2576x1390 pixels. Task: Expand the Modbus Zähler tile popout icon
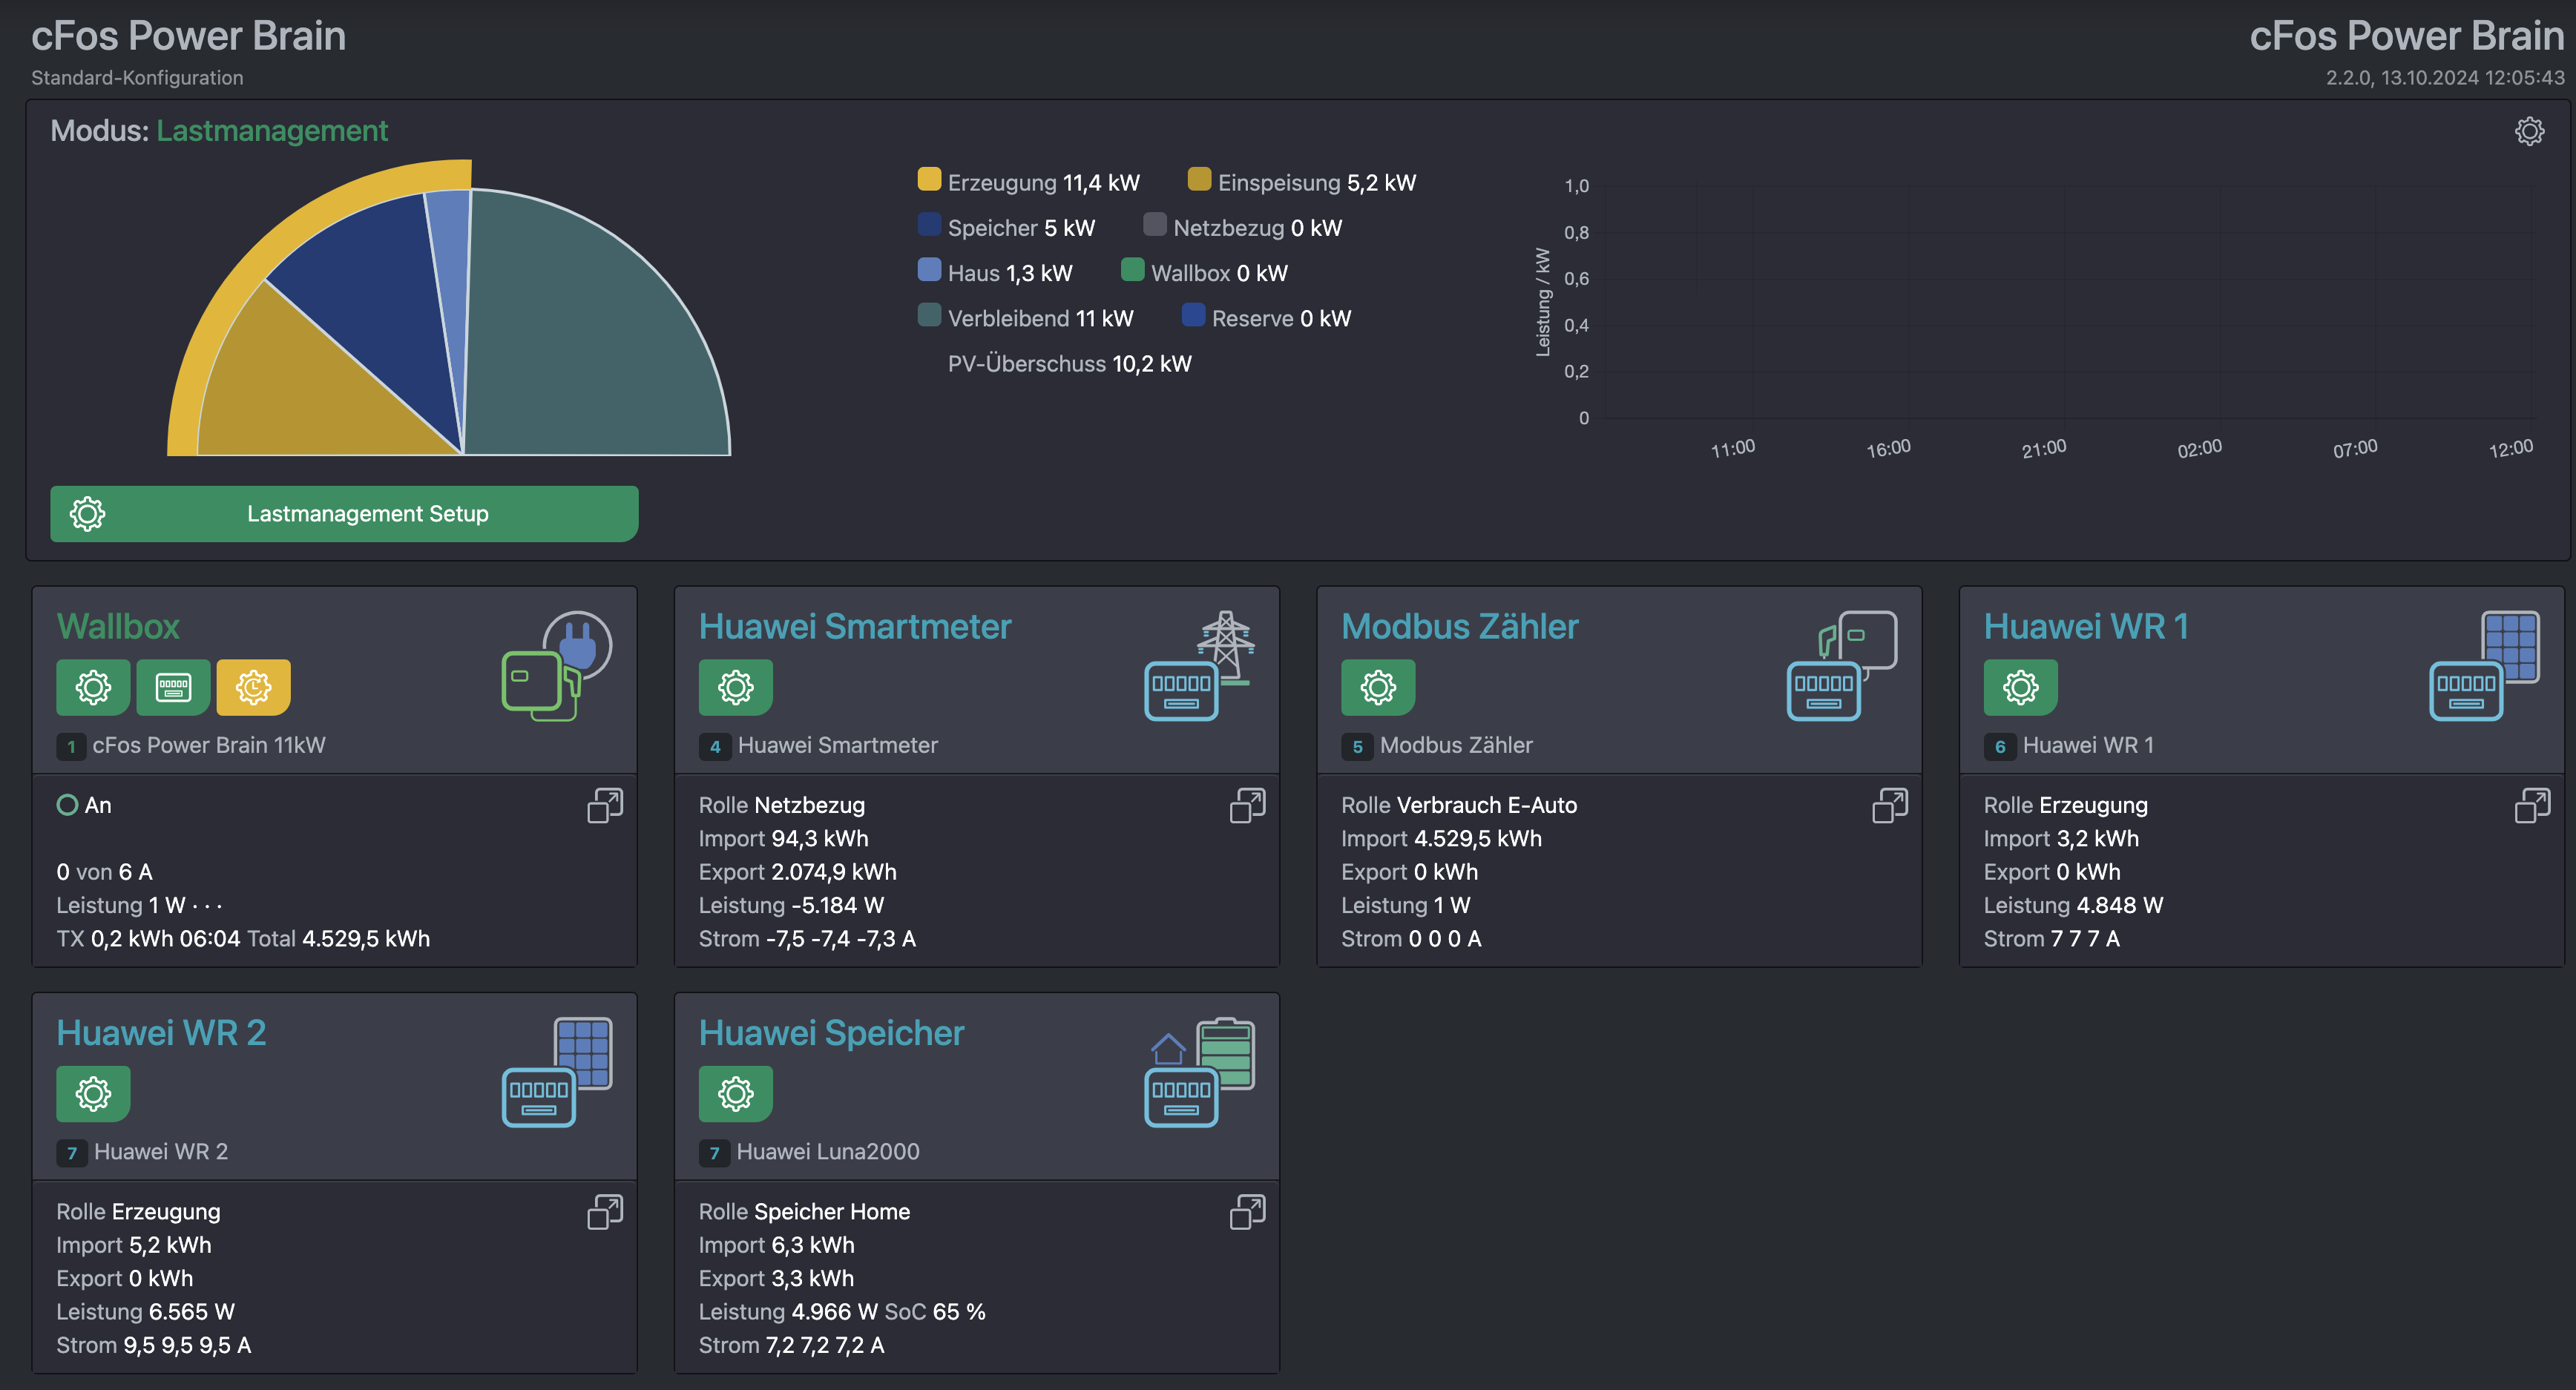[1890, 805]
